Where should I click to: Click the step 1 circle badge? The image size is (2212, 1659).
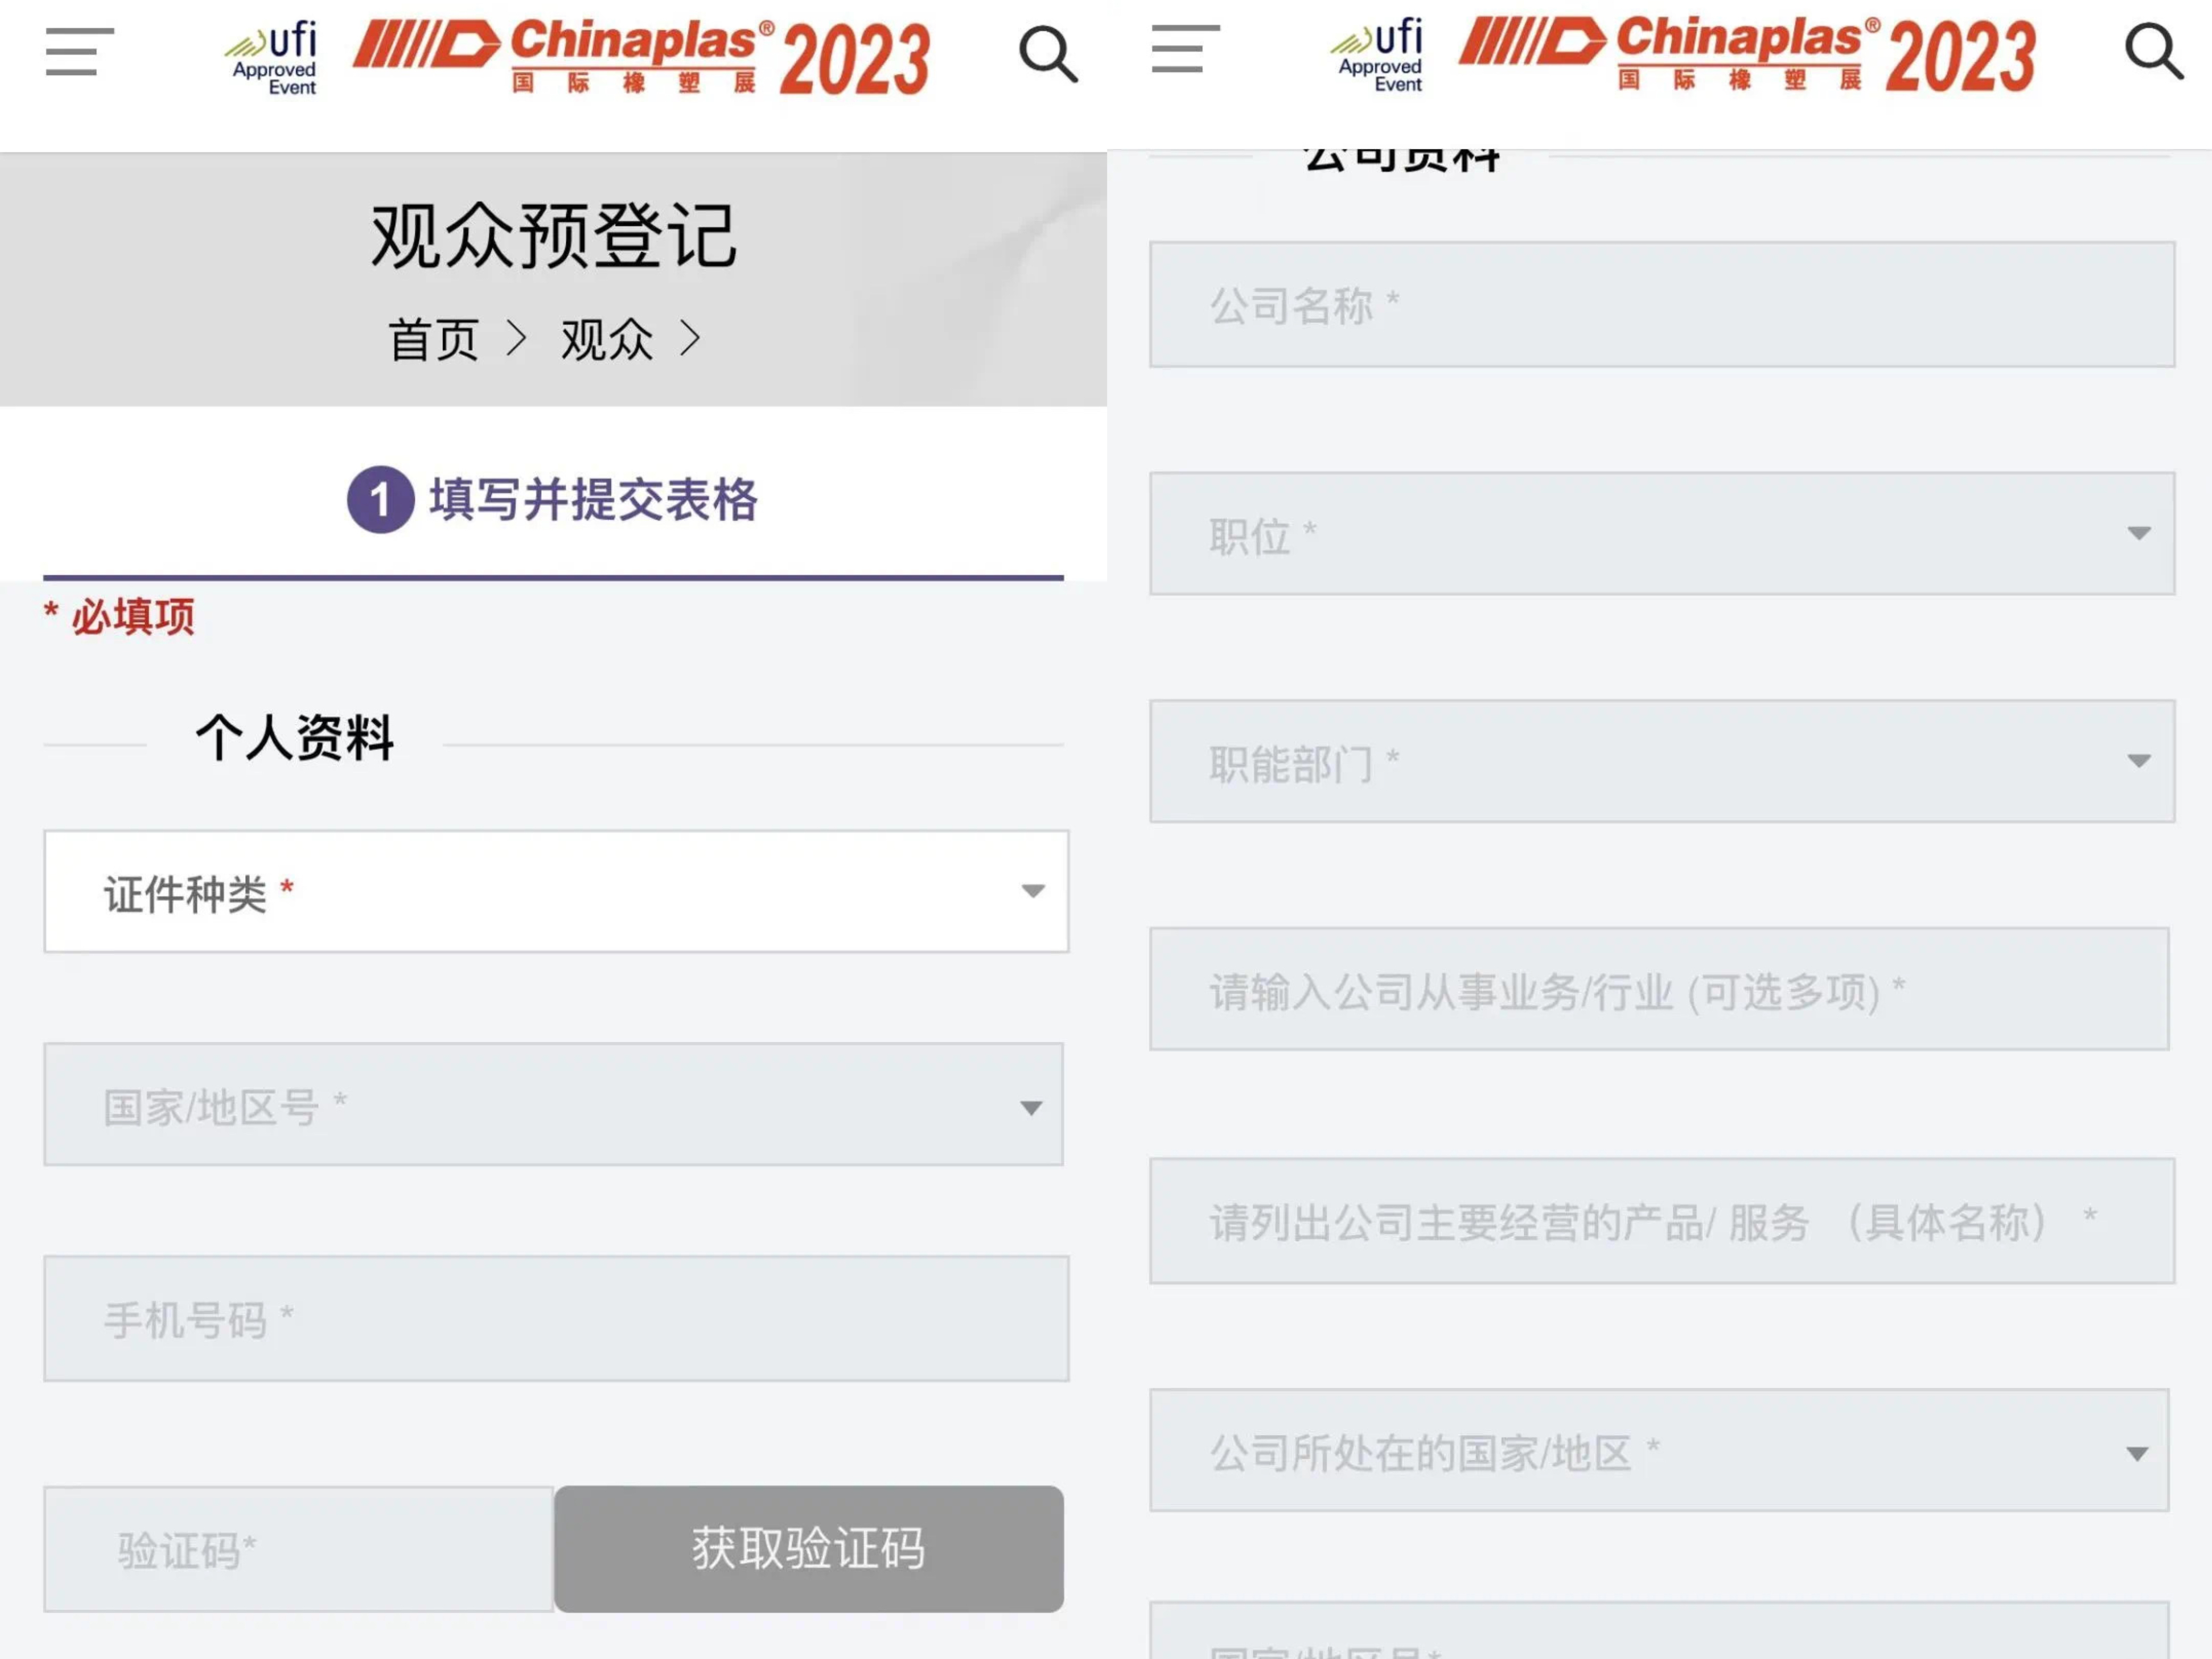pos(380,499)
